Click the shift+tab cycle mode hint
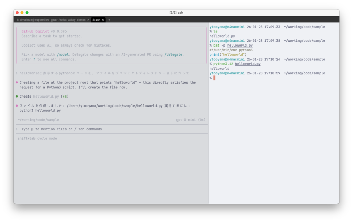This screenshot has height=222, width=353. 37,139
